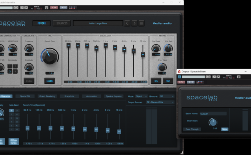The height and width of the screenshot is (155, 251).
Task: Click the previous program arrow in Interstellar host toolbar
Action: tap(15, 8)
